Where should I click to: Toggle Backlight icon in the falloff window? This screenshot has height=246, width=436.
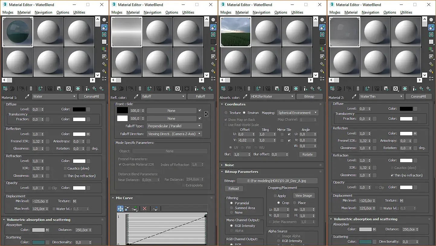click(213, 27)
